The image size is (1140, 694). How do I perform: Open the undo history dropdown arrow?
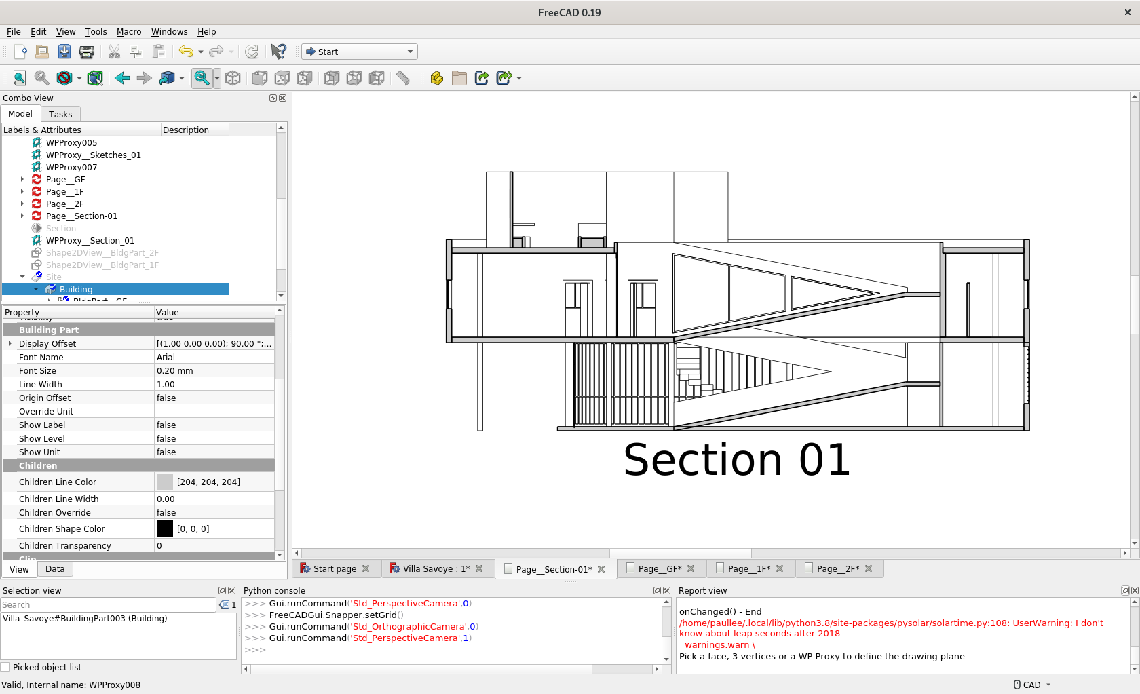coord(201,52)
